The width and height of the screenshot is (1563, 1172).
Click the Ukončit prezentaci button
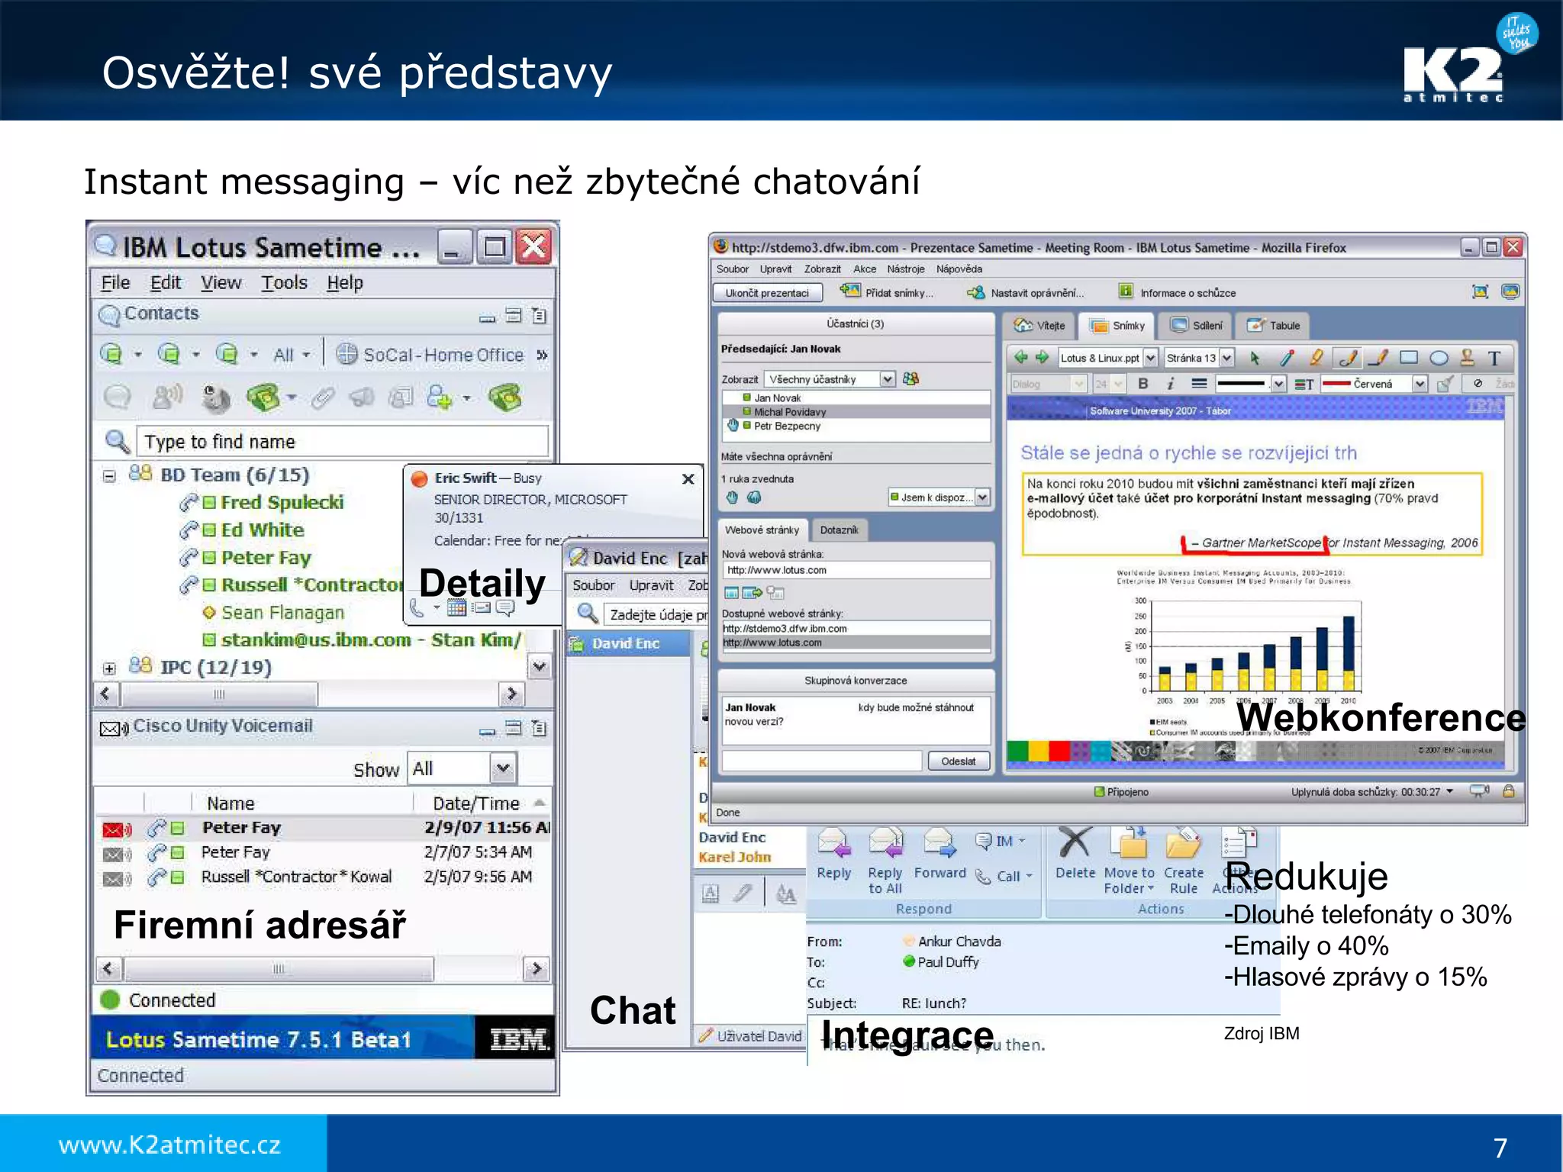pos(767,293)
